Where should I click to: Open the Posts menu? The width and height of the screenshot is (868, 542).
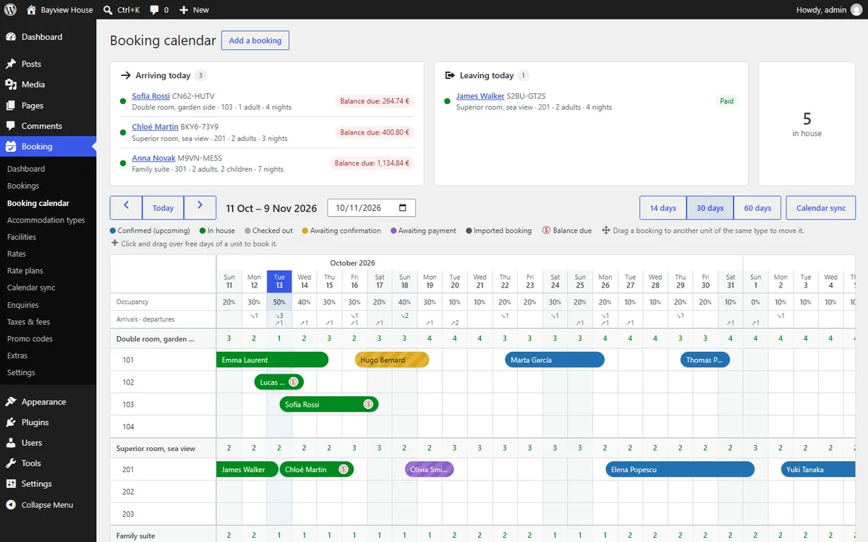click(x=48, y=64)
